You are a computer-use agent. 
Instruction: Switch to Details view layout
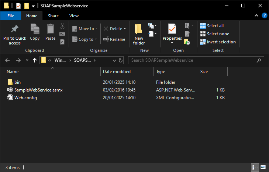(255, 167)
